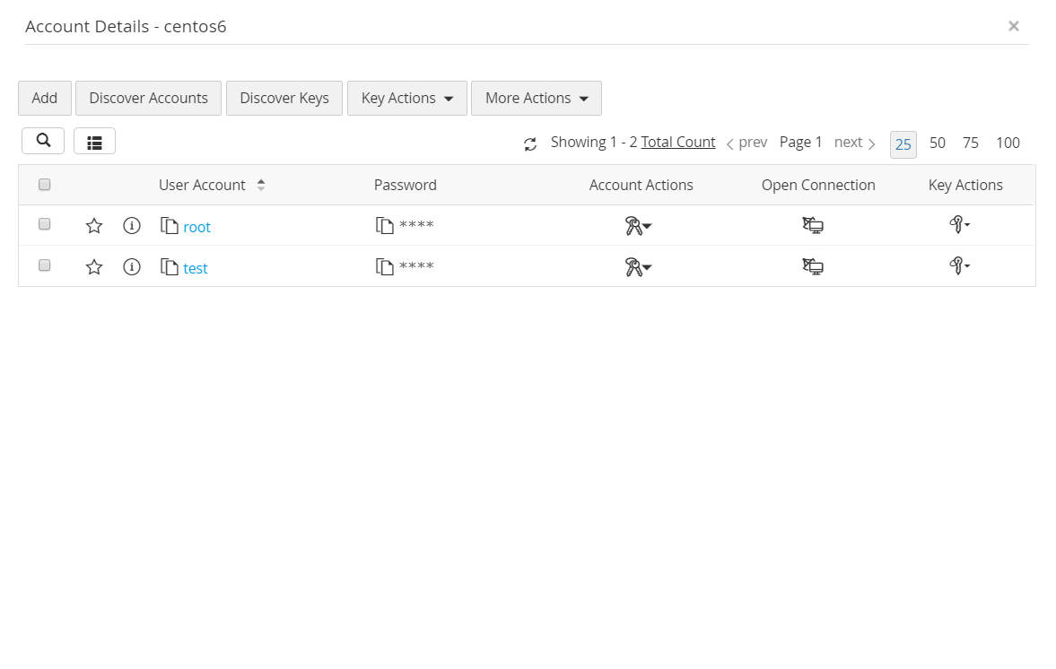The height and width of the screenshot is (669, 1056).
Task: Refresh the accounts list
Action: (530, 143)
